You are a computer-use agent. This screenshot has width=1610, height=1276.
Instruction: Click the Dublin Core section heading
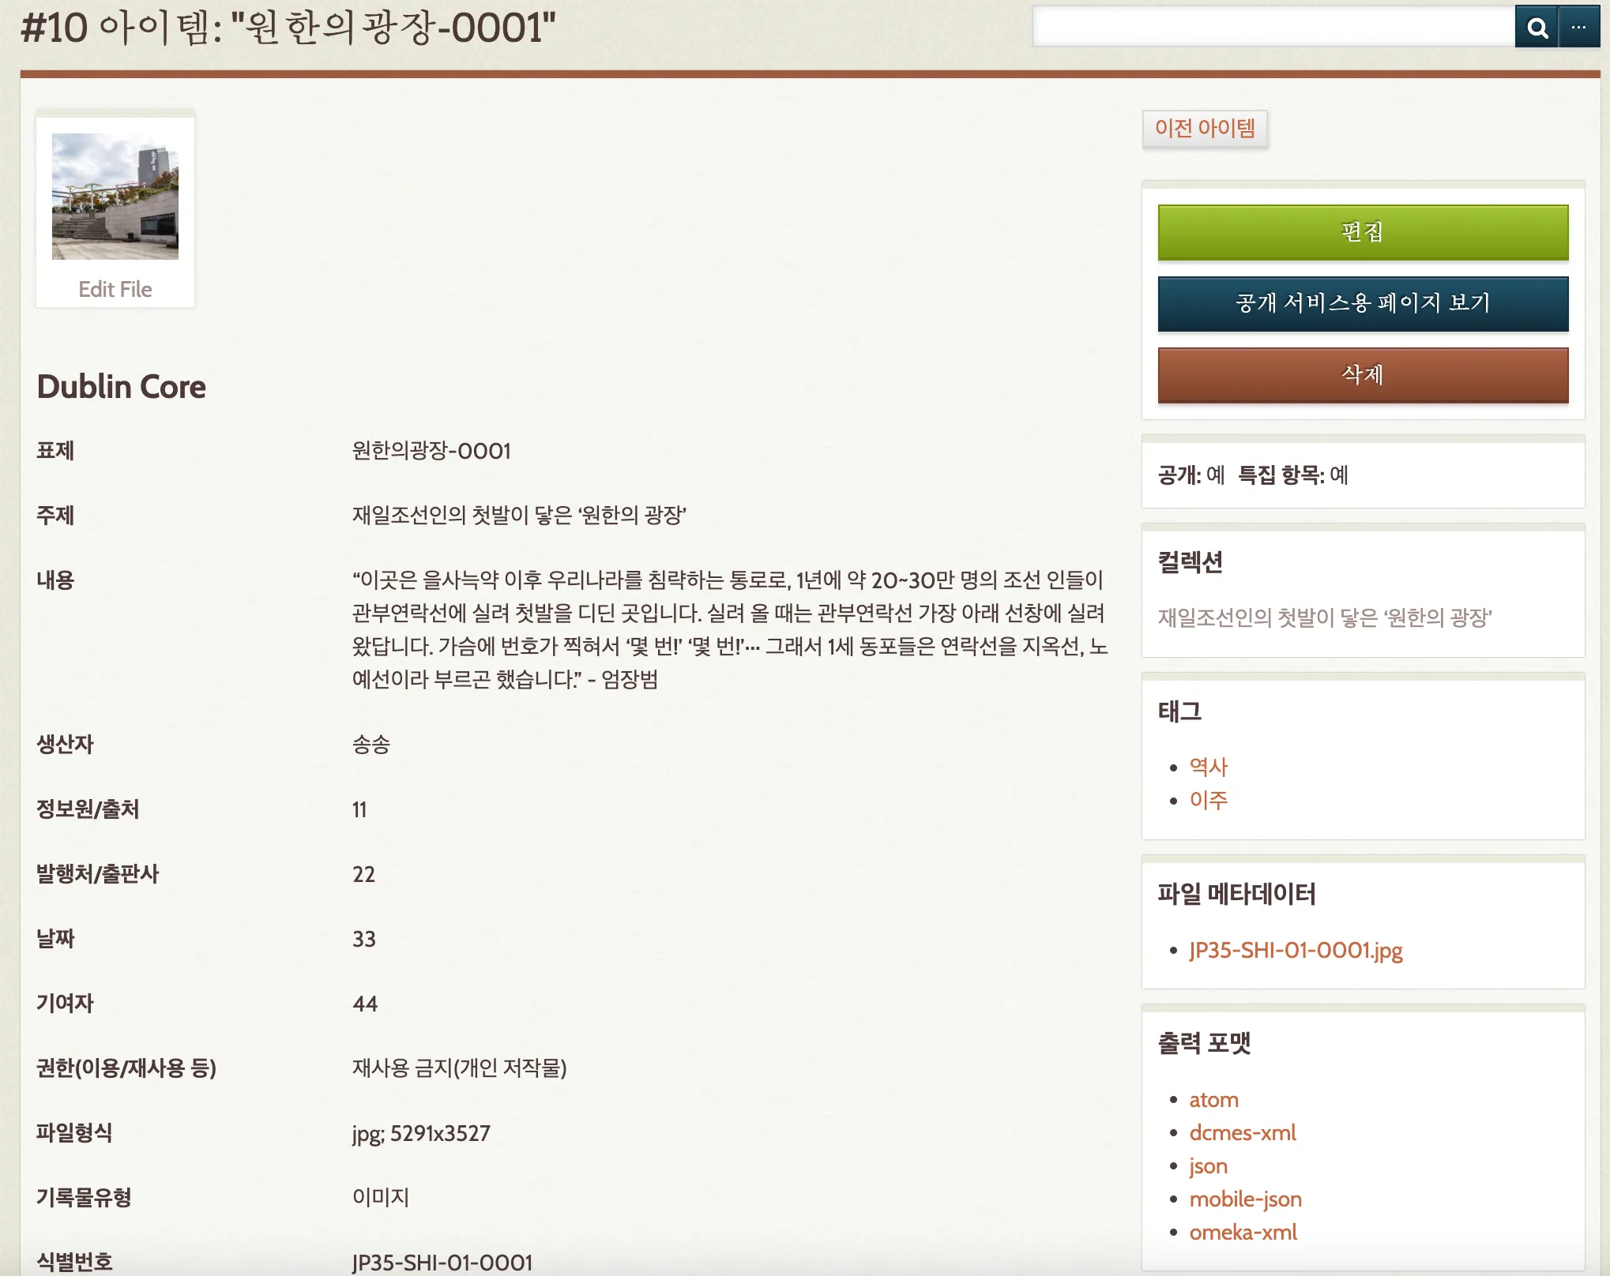click(x=121, y=387)
